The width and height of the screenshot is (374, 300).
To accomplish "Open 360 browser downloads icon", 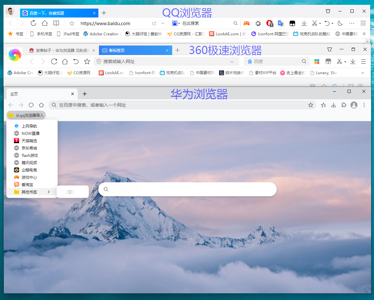I will pos(353,61).
